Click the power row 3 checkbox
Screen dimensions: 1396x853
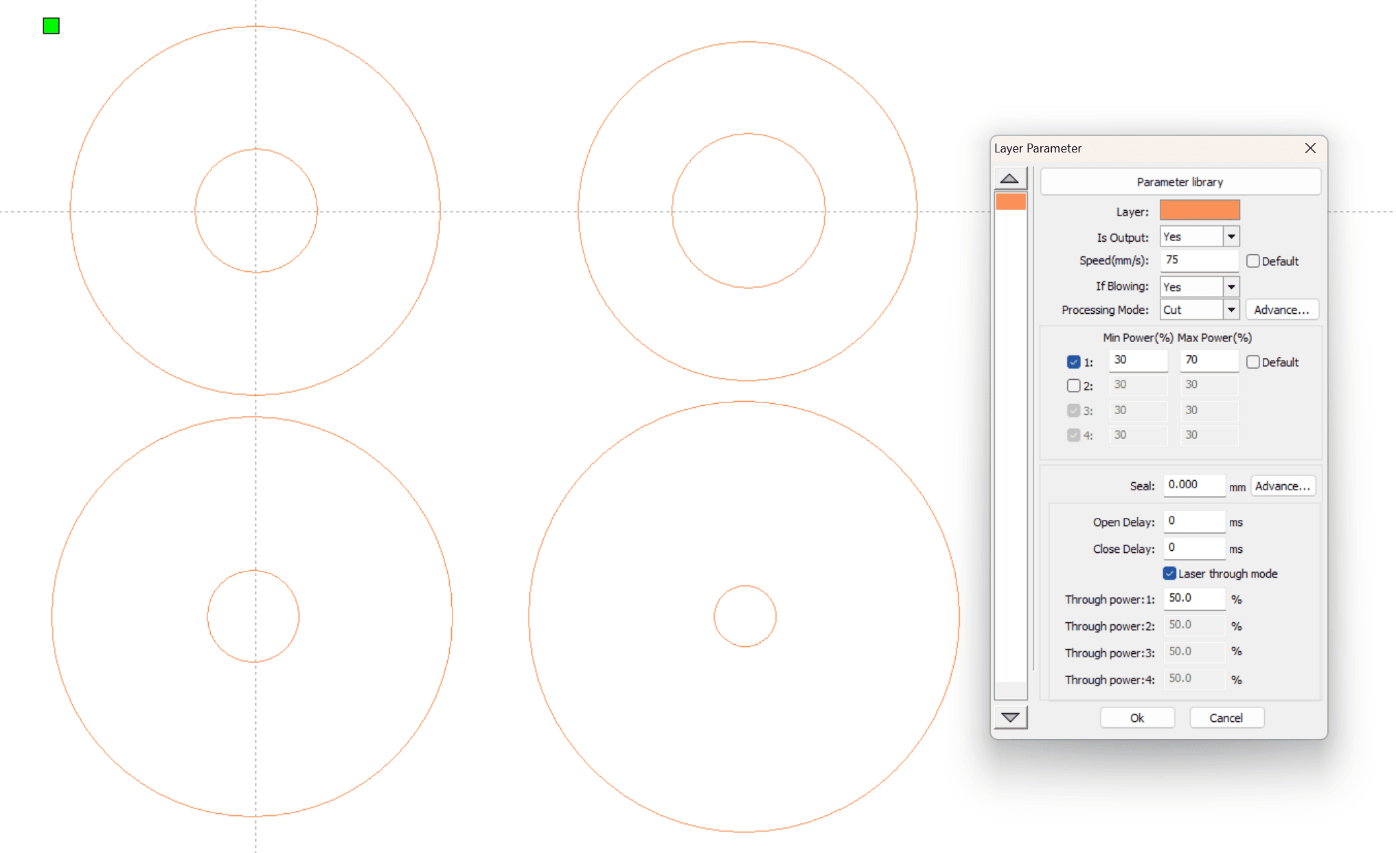1074,410
